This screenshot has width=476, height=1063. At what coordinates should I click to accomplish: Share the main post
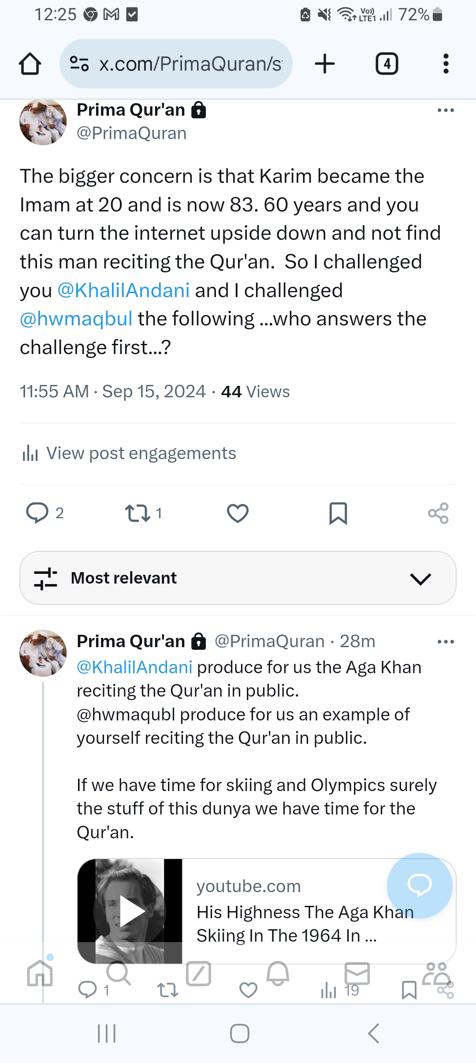(x=438, y=513)
